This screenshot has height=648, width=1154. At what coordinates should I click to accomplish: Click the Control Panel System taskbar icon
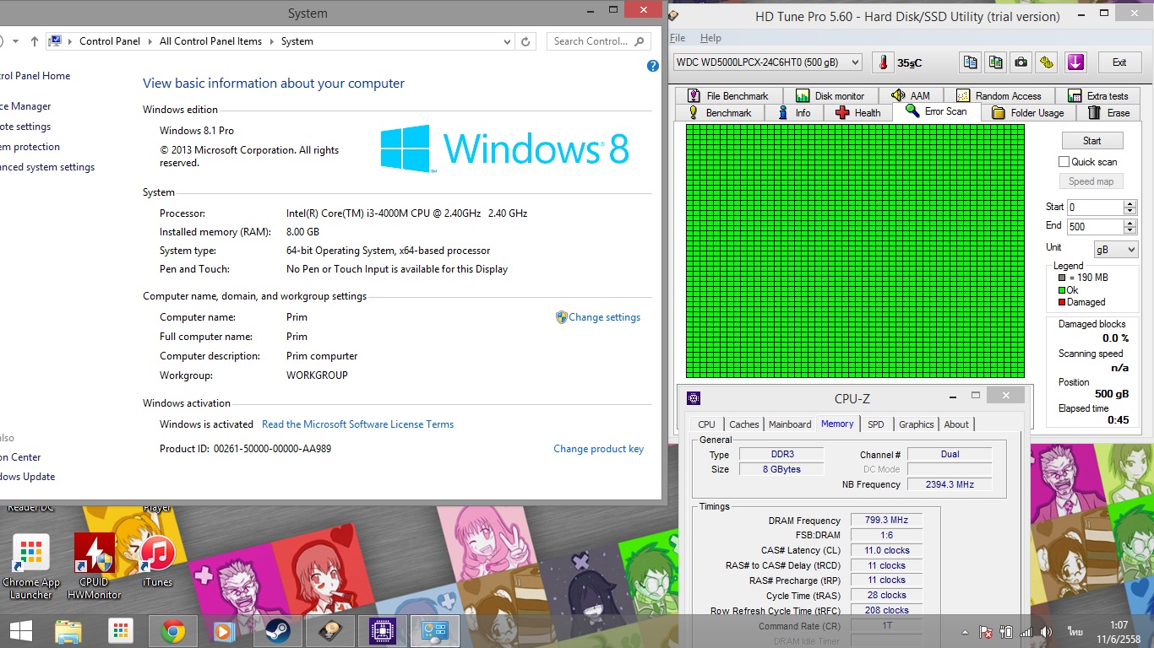(435, 630)
